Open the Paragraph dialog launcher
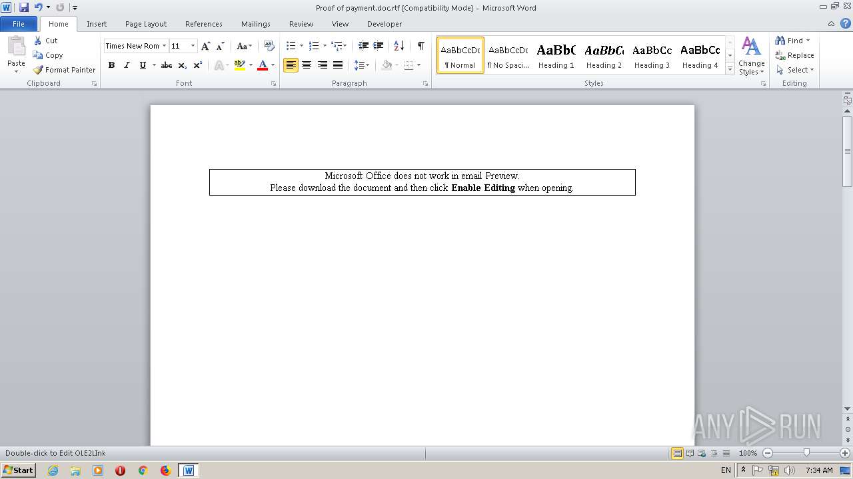Image resolution: width=853 pixels, height=479 pixels. pyautogui.click(x=425, y=84)
